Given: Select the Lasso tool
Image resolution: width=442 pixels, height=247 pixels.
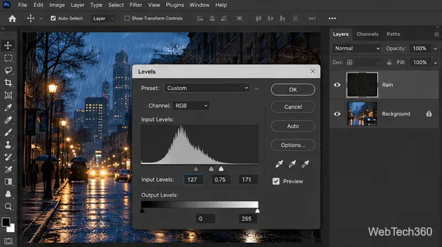Looking at the screenshot, I should tap(8, 71).
